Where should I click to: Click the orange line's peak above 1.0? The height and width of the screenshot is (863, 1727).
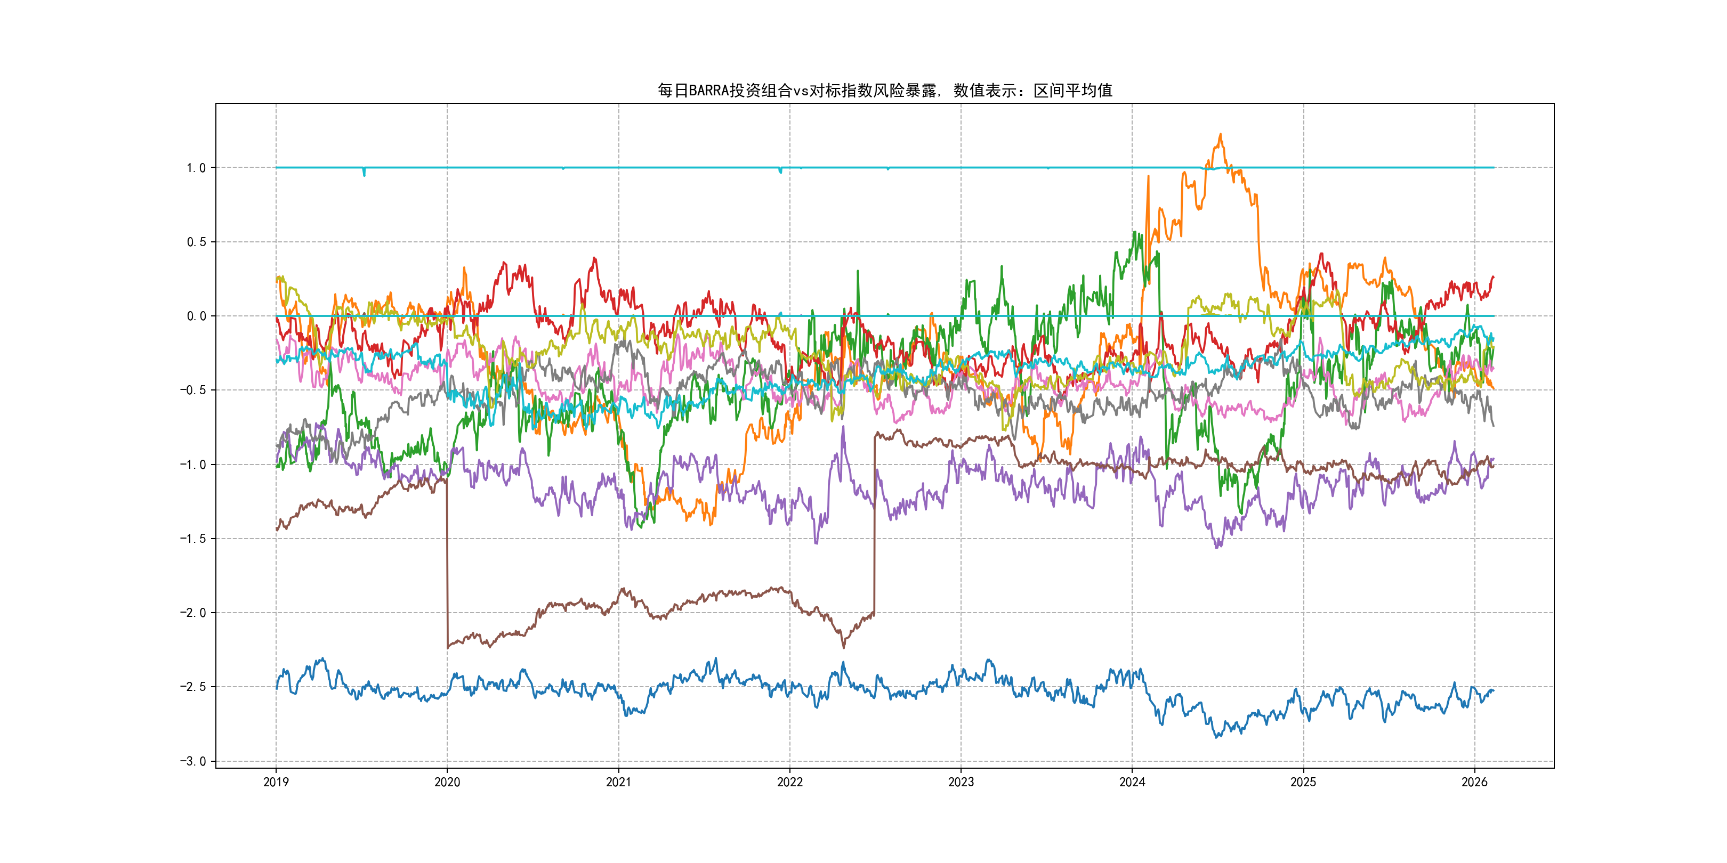[x=1220, y=136]
